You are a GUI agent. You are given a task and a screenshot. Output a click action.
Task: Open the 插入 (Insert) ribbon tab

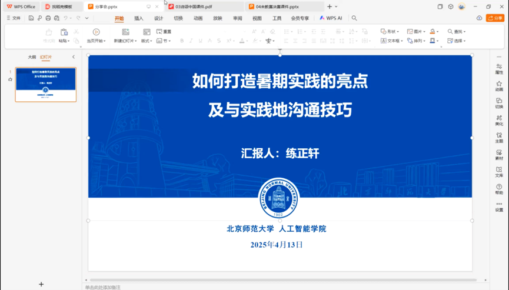[x=139, y=18]
